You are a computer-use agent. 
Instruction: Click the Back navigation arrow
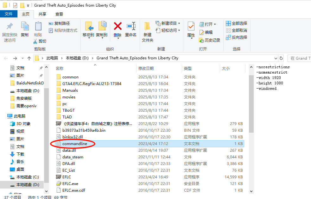6,58
